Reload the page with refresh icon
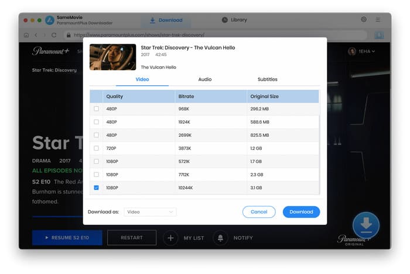The width and height of the screenshot is (410, 274). click(x=54, y=35)
